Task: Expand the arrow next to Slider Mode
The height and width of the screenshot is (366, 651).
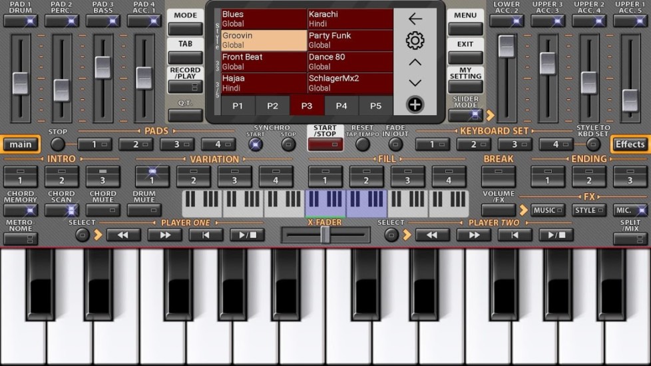Action: pos(491,115)
